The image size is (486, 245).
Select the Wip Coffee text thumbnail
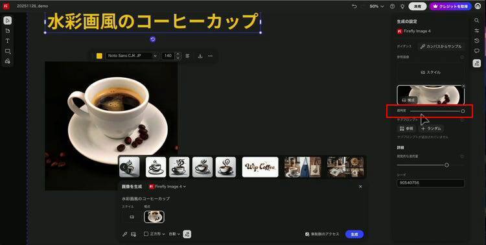pyautogui.click(x=260, y=167)
